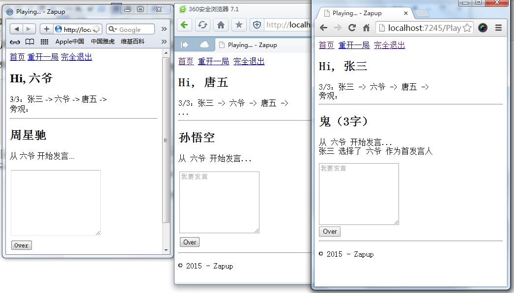Open Safari's reading list glasses icon

tap(15, 42)
